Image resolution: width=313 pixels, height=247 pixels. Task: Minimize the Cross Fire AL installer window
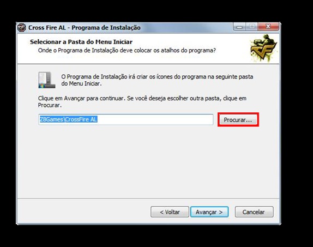pyautogui.click(x=239, y=27)
